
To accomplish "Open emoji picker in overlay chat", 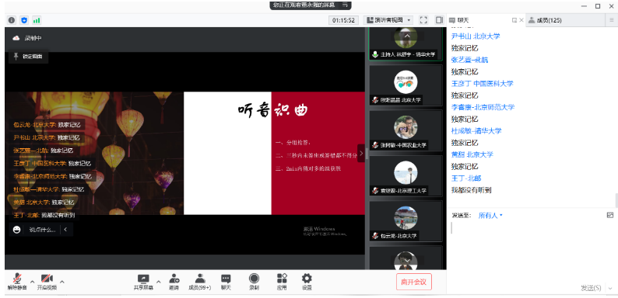I will [16, 230].
